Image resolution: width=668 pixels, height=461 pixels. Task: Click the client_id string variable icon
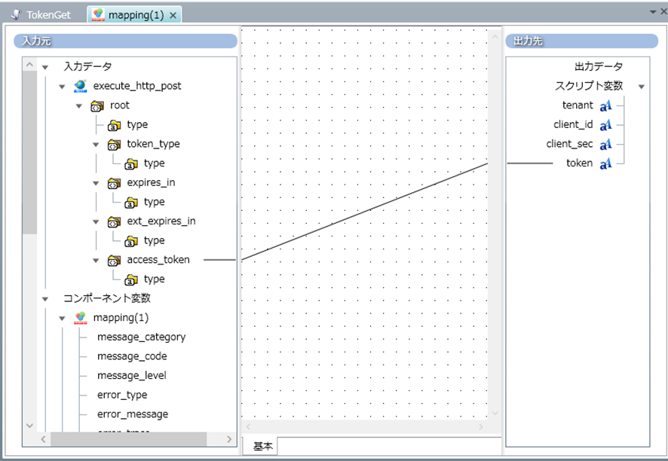pos(605,125)
